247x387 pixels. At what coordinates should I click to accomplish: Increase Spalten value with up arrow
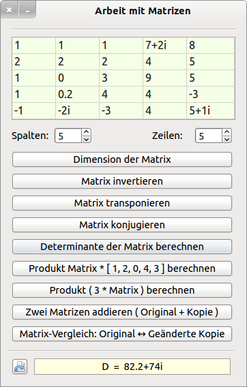(86, 132)
